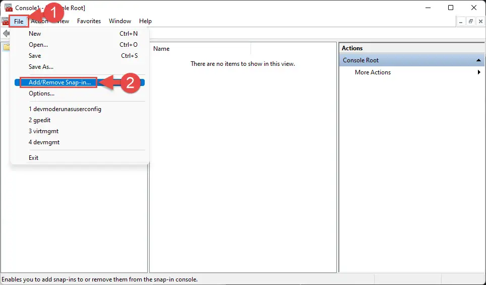Choose Open... from the File menu

pos(80,45)
